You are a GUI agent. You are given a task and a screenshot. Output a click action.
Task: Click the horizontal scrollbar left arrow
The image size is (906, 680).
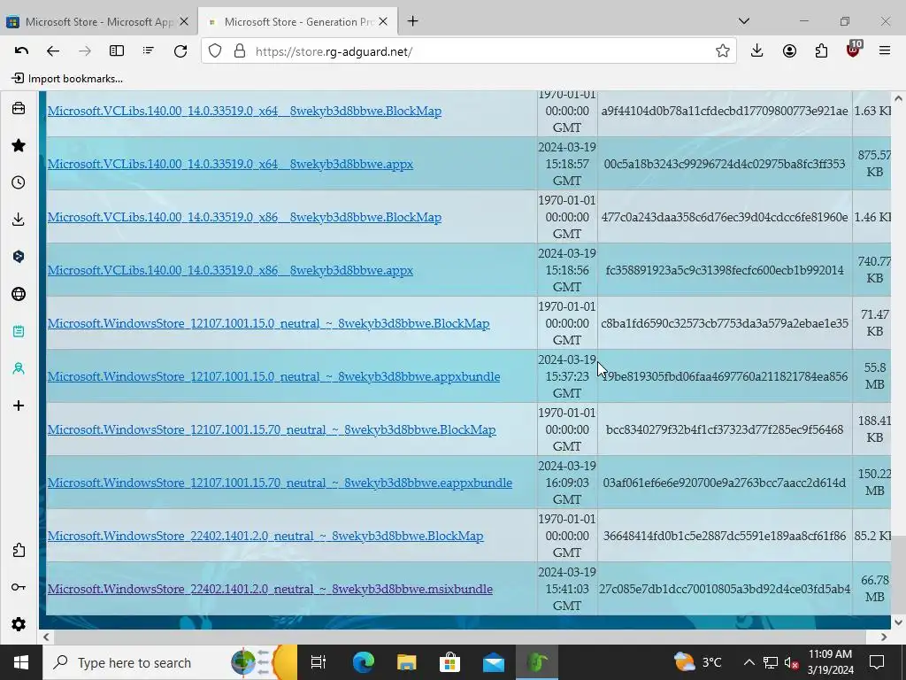coord(46,637)
